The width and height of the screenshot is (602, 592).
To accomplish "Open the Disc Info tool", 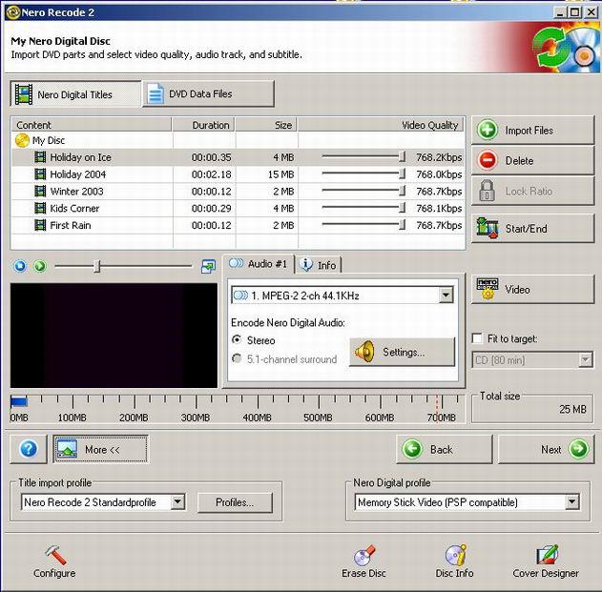I will pyautogui.click(x=455, y=556).
